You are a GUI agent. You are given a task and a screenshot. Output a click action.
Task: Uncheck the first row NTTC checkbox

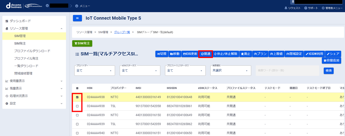pos(77,97)
